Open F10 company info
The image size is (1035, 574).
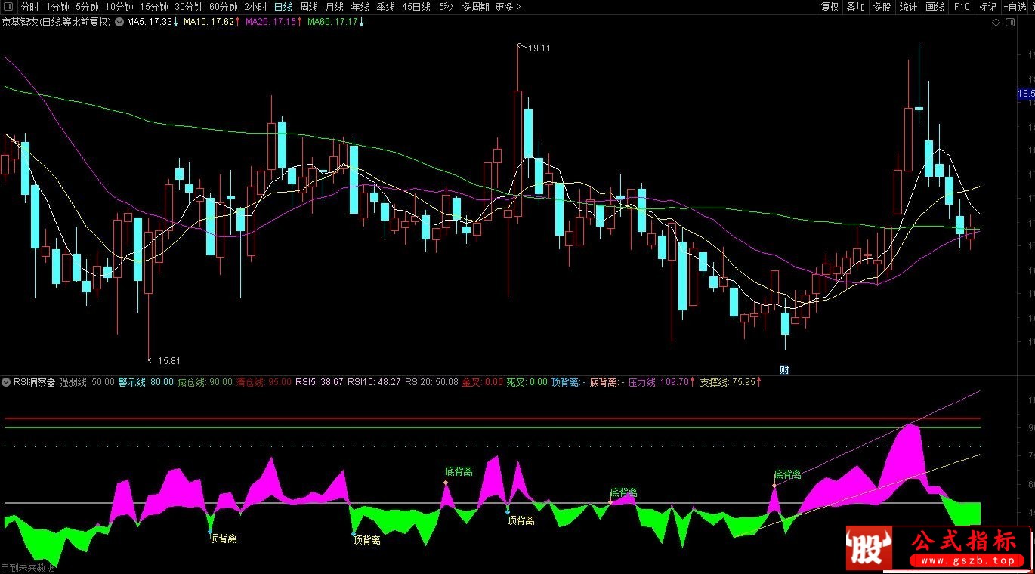(x=962, y=7)
